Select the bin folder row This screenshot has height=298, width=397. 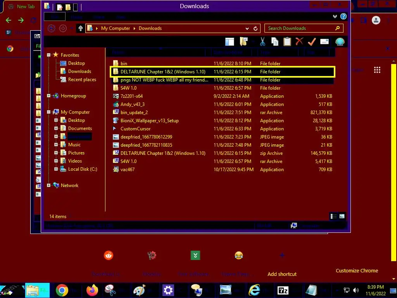pyautogui.click(x=222, y=63)
